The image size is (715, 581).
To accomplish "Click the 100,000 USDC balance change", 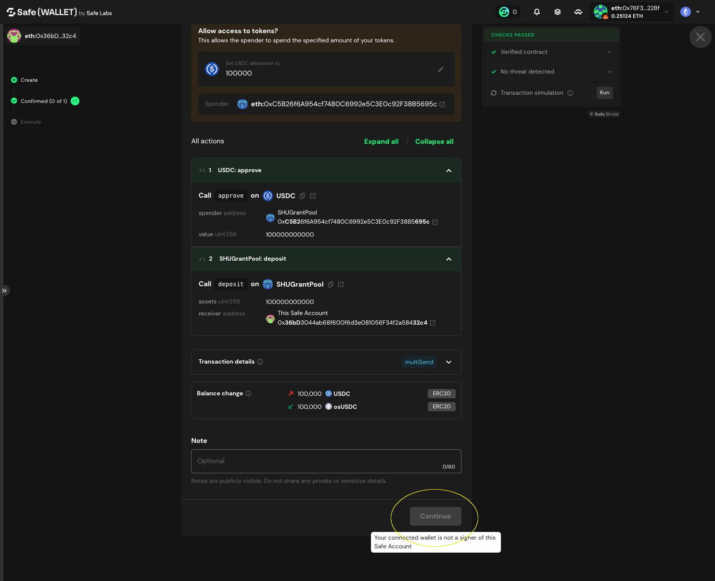I will coord(319,393).
